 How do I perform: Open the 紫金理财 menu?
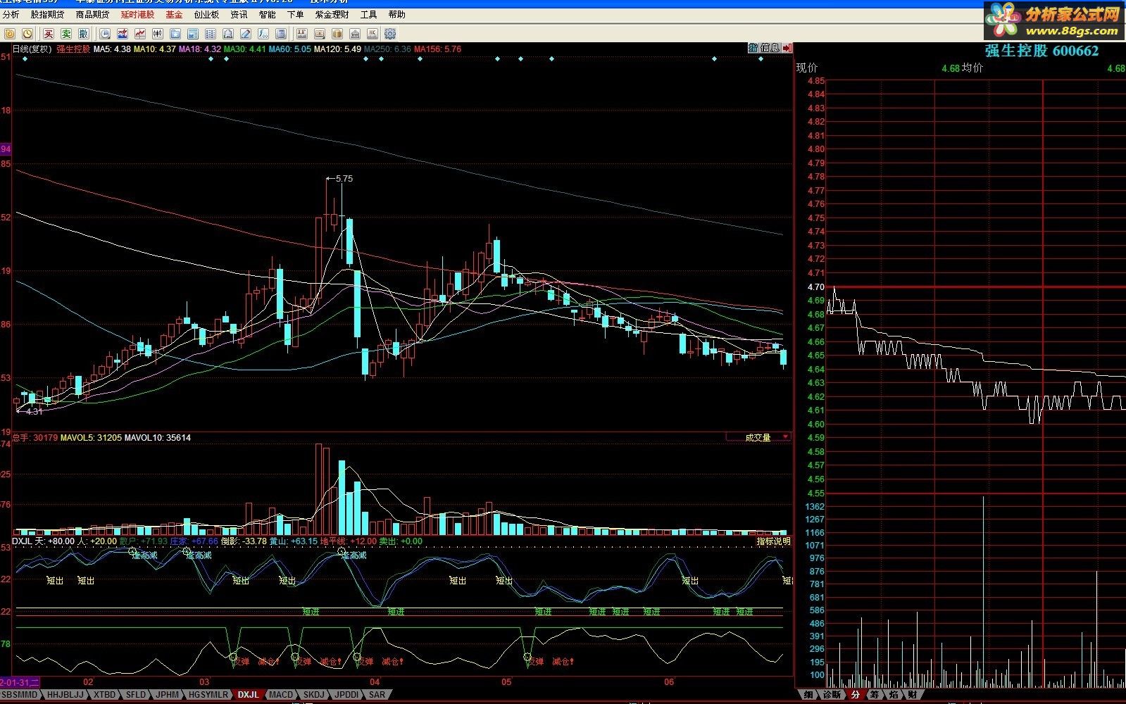pos(332,15)
